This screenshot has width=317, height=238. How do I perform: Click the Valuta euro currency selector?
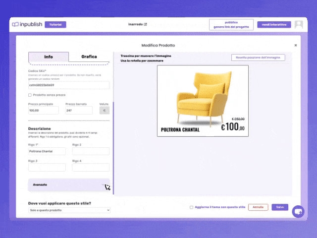pyautogui.click(x=105, y=111)
